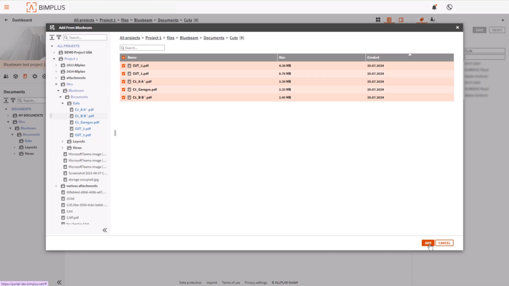Close the Add From Bluebeam dialog
The image size is (509, 286).
click(457, 28)
